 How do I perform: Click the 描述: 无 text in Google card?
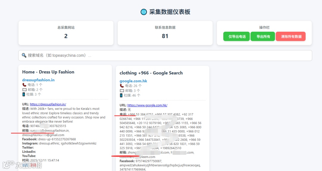tap(125, 110)
